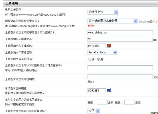Screen dimensions: 158x114
Task: Select the 是 radio for bold watermark font
Action: (98, 59)
